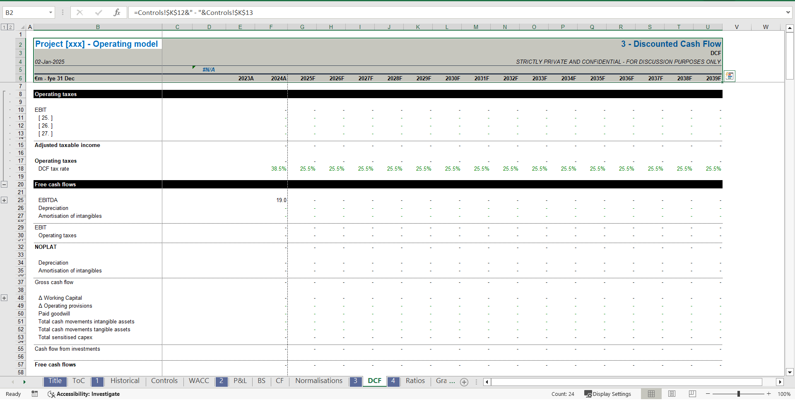The height and width of the screenshot is (400, 795).
Task: Open Accessibility: Investigate in status bar
Action: 84,394
